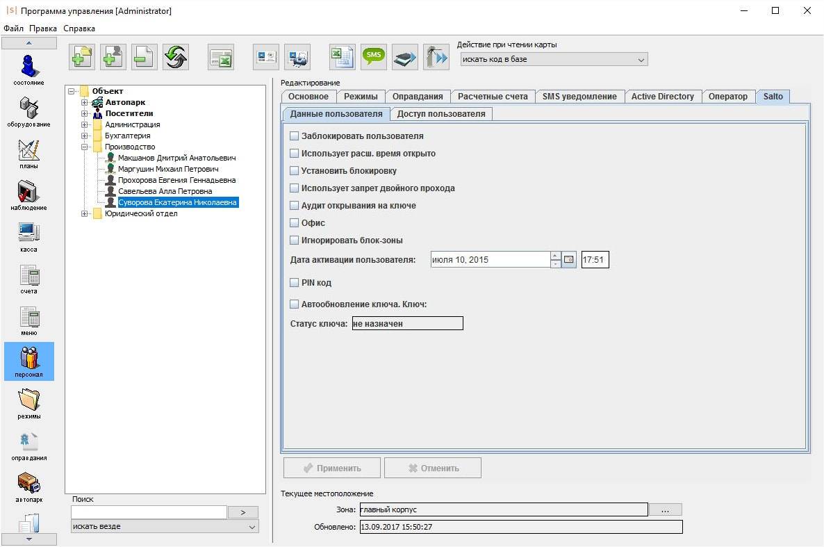Click the add person toolbar icon
This screenshot has width=824, height=547.
113,58
